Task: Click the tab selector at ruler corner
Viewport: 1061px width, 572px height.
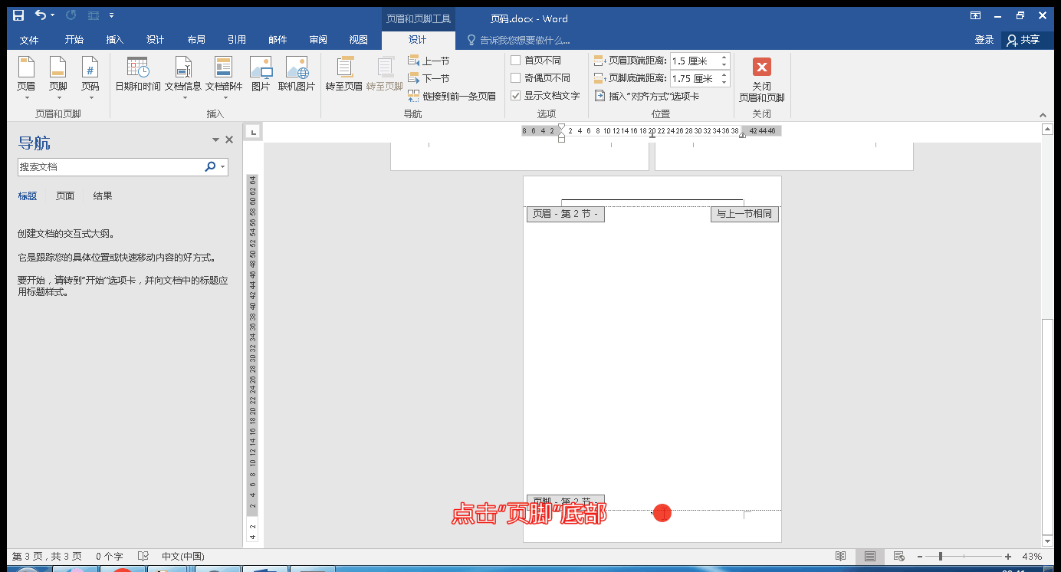Action: tap(252, 132)
